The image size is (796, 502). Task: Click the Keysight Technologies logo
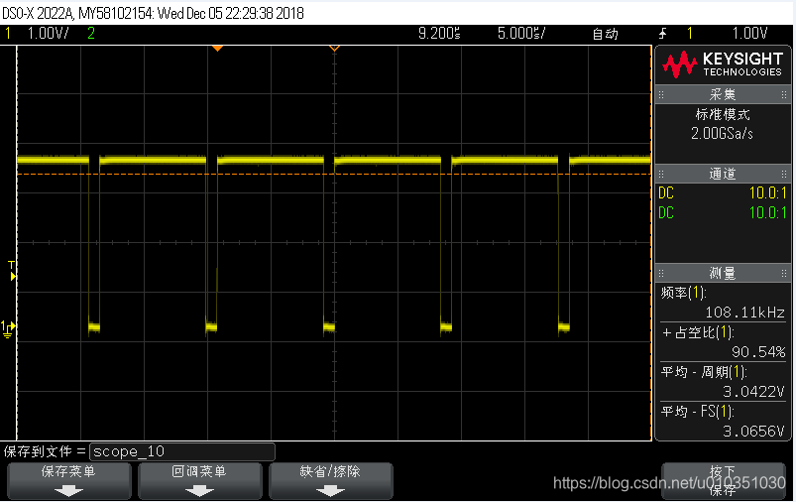[x=722, y=64]
